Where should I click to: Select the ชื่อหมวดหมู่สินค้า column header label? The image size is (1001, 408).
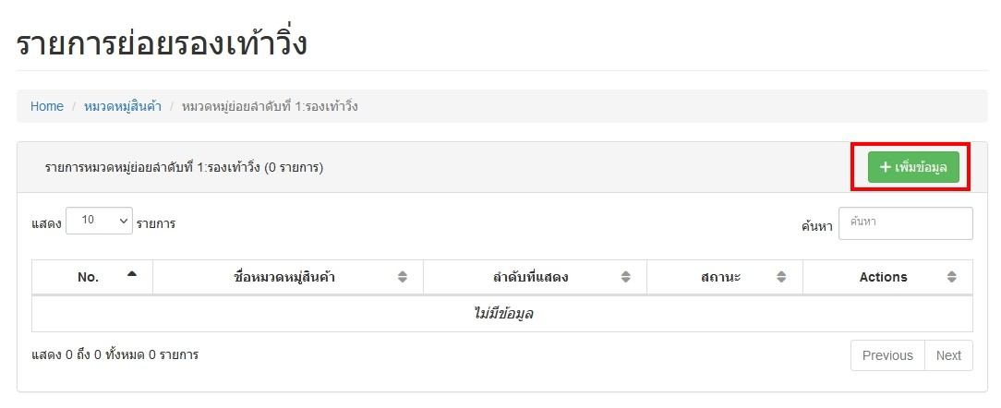pos(284,277)
